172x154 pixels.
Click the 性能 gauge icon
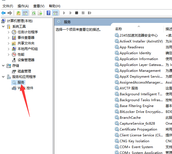point(14,55)
